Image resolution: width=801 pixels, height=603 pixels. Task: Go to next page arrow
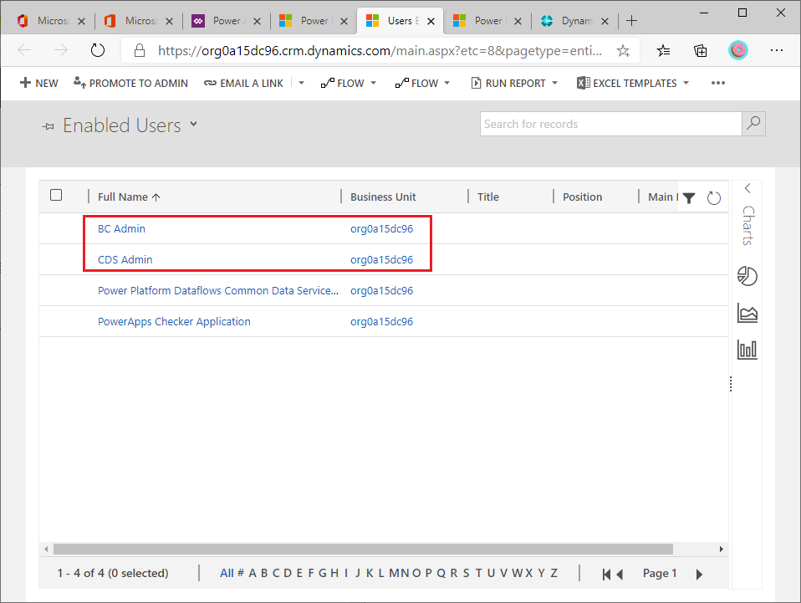(699, 574)
